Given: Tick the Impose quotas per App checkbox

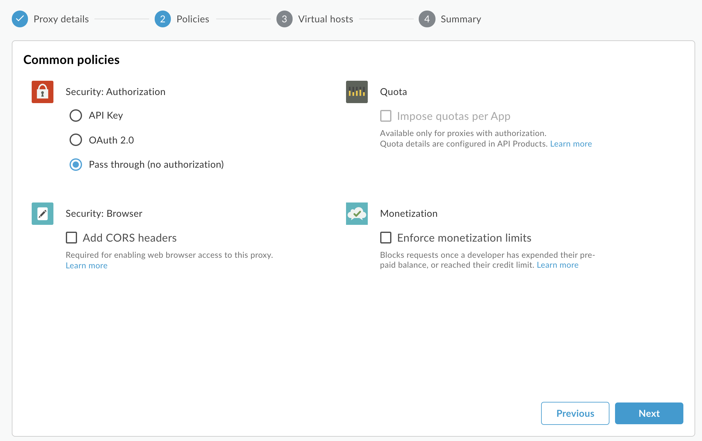Looking at the screenshot, I should (386, 116).
